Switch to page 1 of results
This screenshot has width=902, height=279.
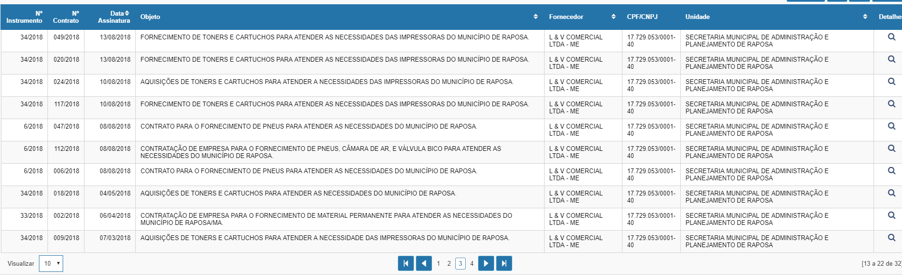click(438, 263)
